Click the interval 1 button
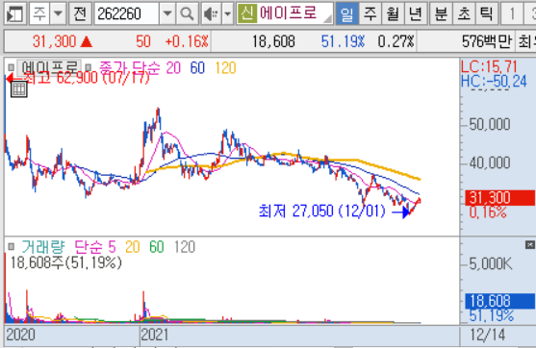The image size is (536, 348). [512, 14]
